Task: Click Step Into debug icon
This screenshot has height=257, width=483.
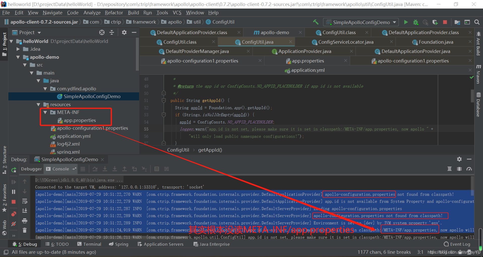Action: (105, 169)
